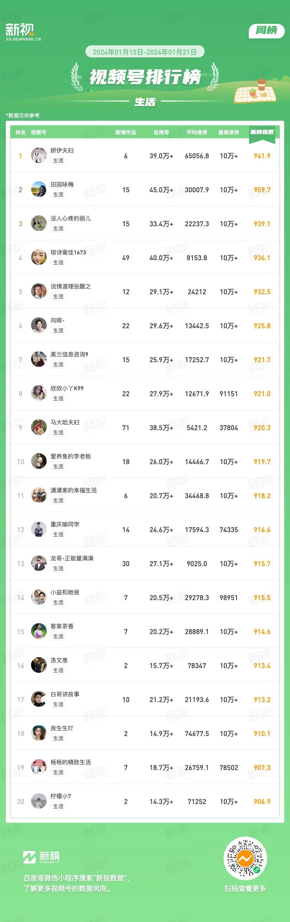Click 爱养鱼的李老板 account name

71,456
